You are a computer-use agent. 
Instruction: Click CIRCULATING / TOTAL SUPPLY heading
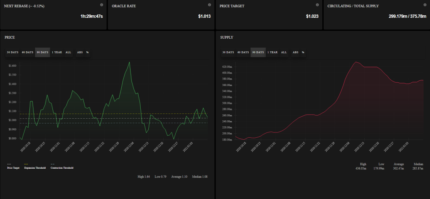tap(353, 6)
